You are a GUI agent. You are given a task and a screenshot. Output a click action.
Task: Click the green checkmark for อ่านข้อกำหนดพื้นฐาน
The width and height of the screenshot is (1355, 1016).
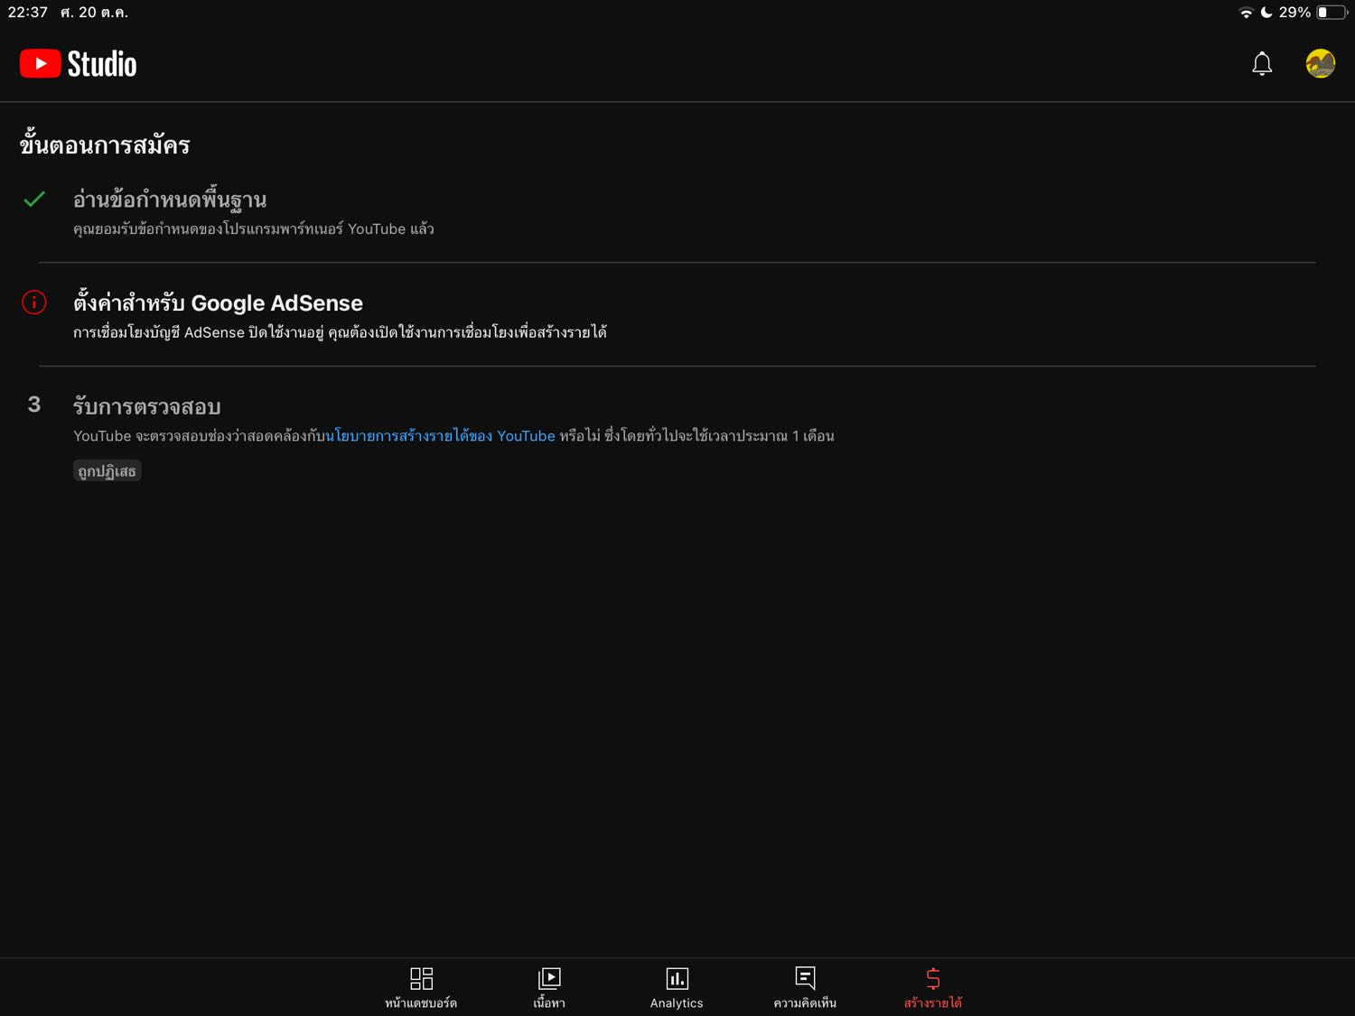[34, 199]
